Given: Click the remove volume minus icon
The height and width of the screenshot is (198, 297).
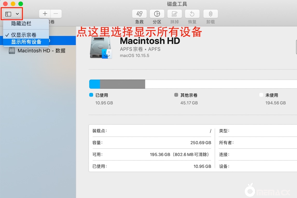Looking at the screenshot, I should 56,14.
